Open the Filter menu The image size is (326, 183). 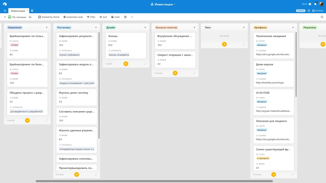(x=91, y=17)
